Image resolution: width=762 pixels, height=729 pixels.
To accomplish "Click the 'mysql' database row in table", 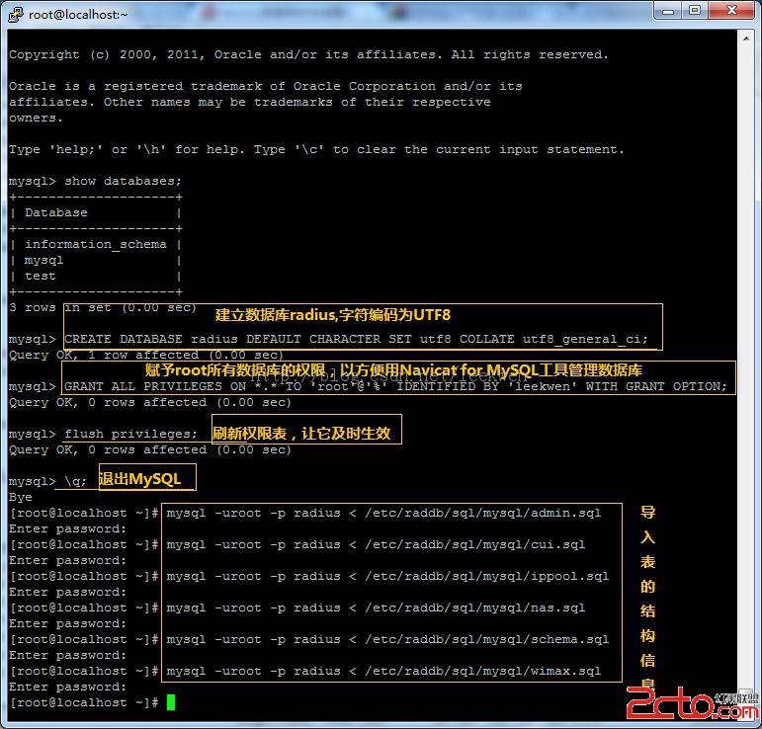I will pos(43,261).
